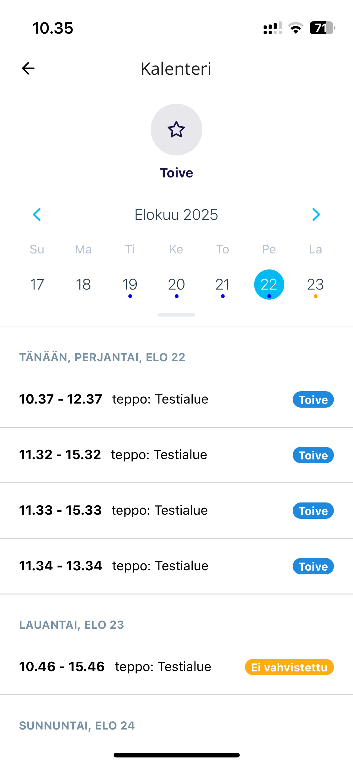Select date 21 in the week row
353x765 pixels.
tap(222, 285)
